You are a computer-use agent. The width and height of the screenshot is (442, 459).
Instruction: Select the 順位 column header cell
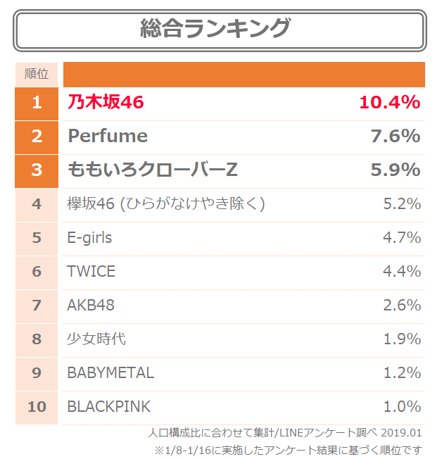pos(37,74)
